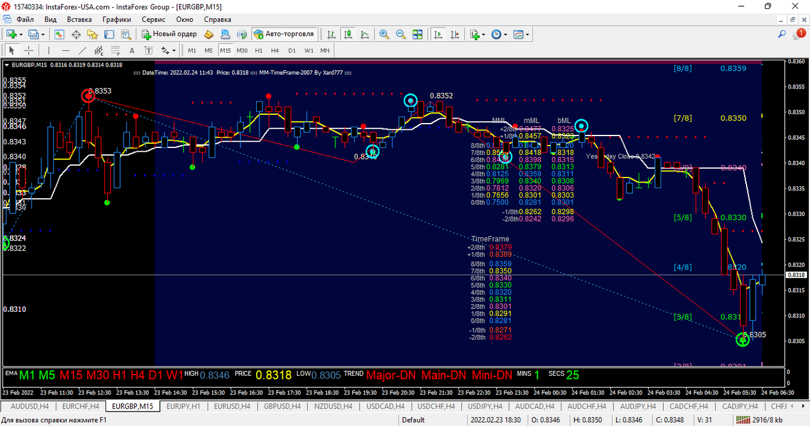This screenshot has width=810, height=426.
Task: Toggle Chart Shift button
Action: pos(454,34)
